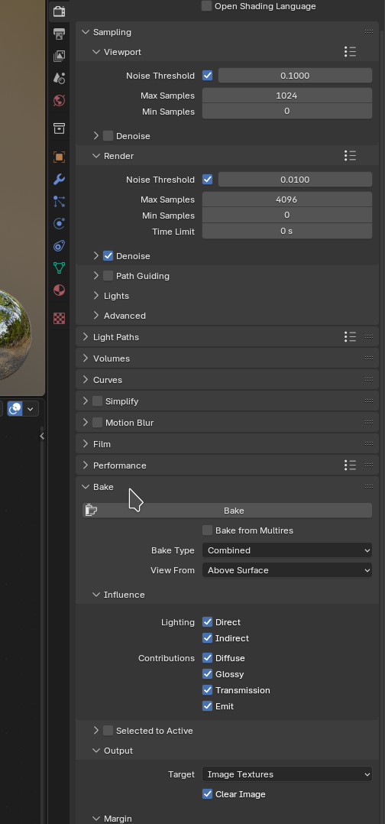Open the World properties globe icon

click(60, 100)
